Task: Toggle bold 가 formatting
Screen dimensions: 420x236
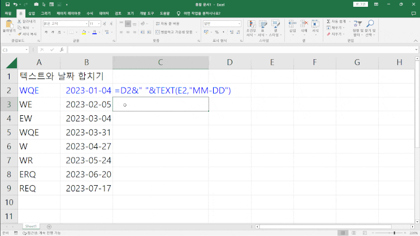Action: pyautogui.click(x=46, y=32)
